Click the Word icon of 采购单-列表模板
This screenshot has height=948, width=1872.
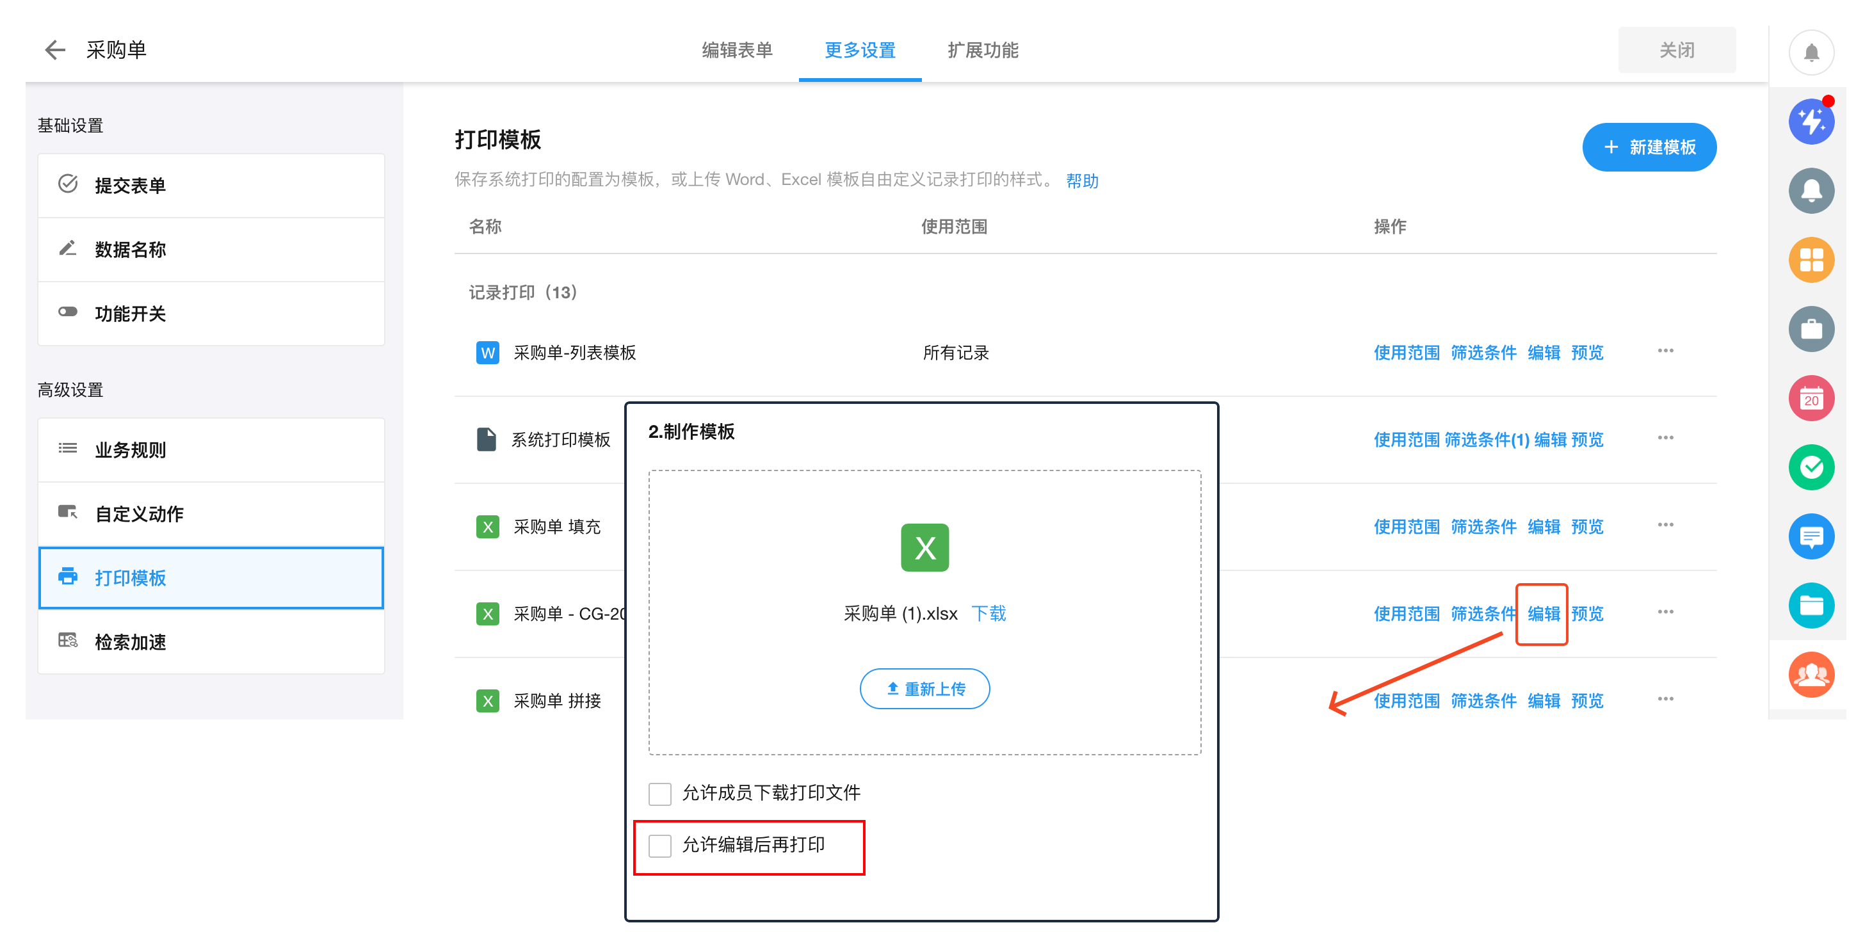[x=488, y=353]
